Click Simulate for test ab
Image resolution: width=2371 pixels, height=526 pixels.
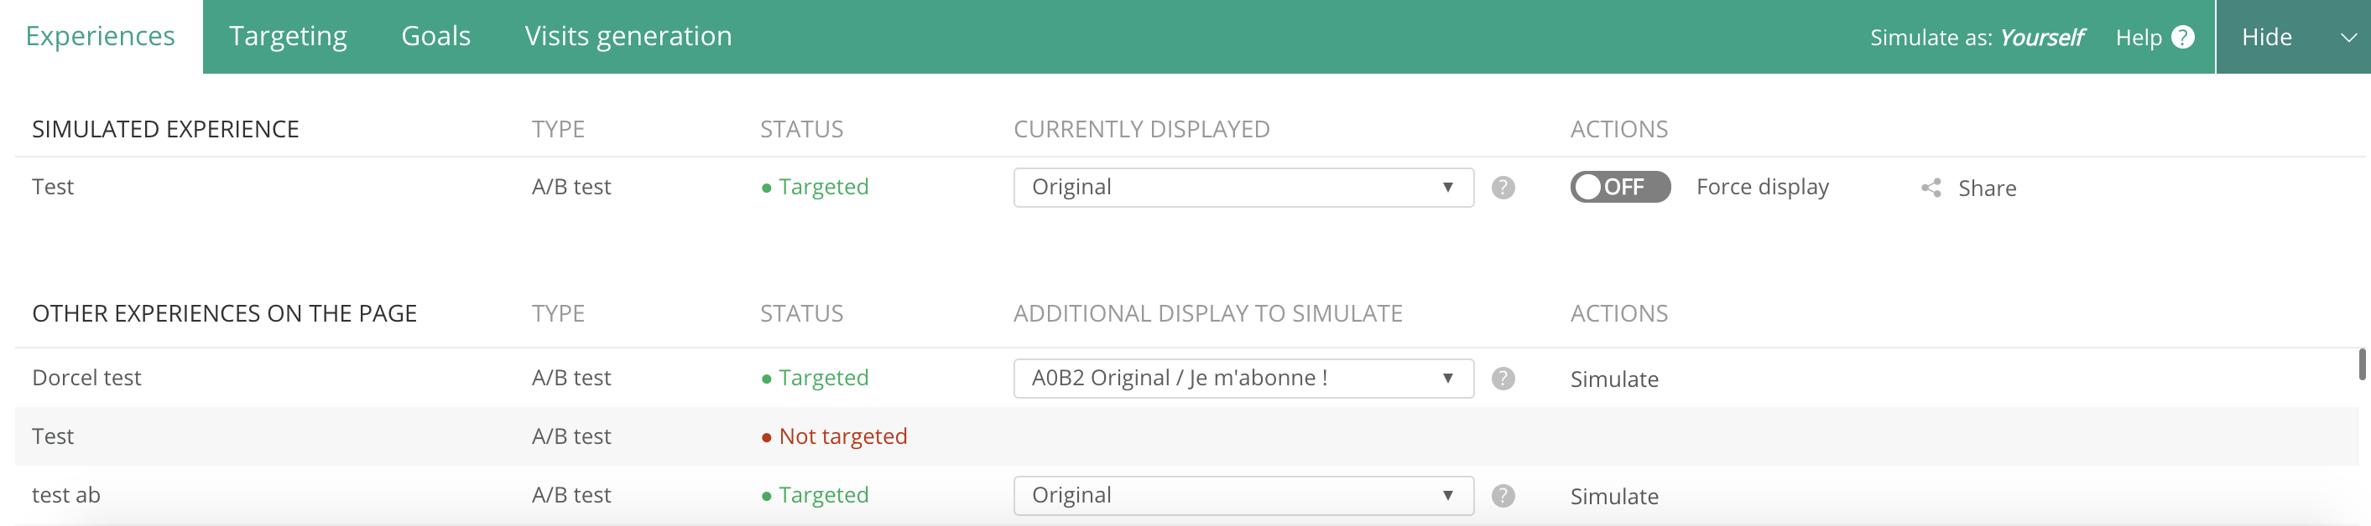(x=1613, y=497)
